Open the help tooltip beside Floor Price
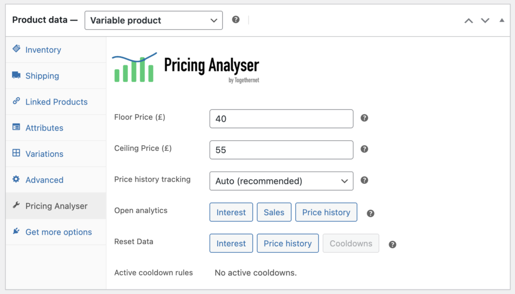 [364, 118]
